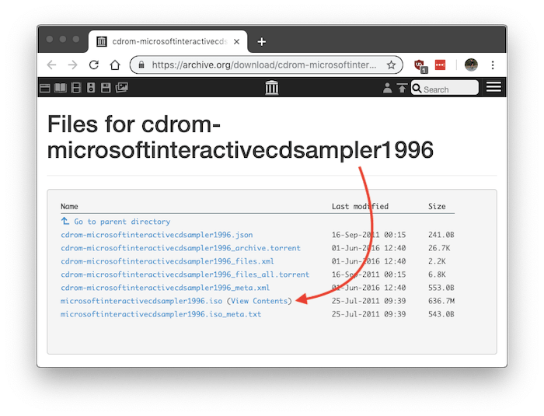Open the Texts (book) media icon
This screenshot has width=544, height=416.
(60, 88)
